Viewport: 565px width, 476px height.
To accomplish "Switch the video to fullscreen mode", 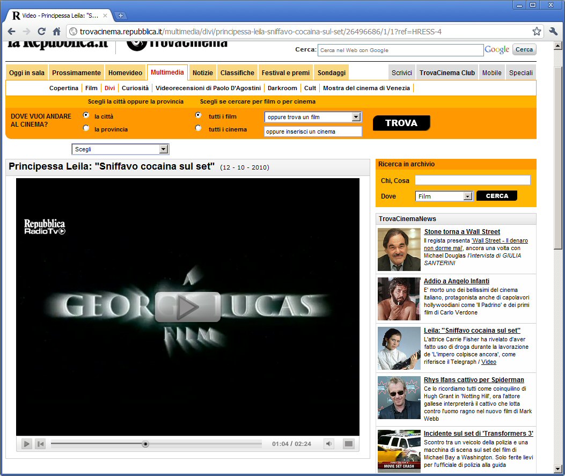I will 348,444.
